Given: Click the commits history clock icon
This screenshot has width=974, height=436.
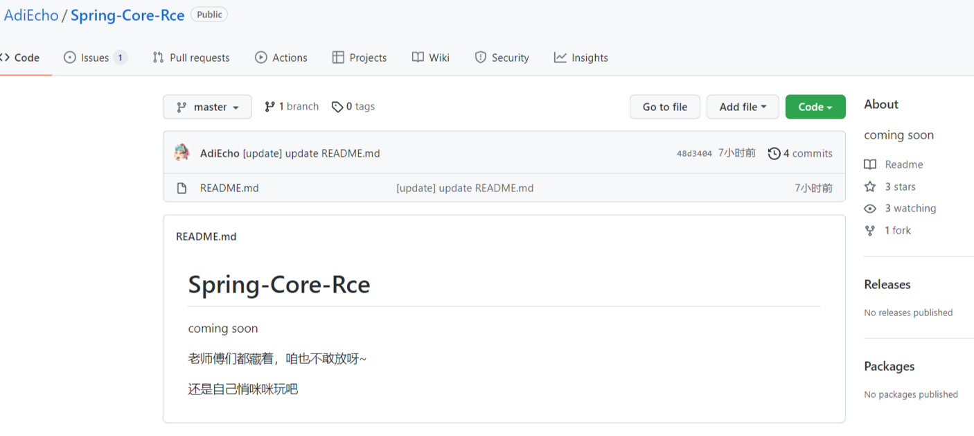Looking at the screenshot, I should (x=774, y=153).
